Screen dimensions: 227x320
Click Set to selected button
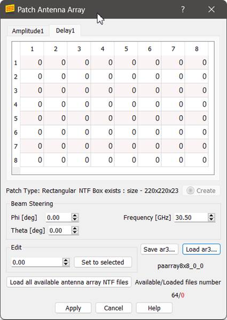(x=103, y=262)
